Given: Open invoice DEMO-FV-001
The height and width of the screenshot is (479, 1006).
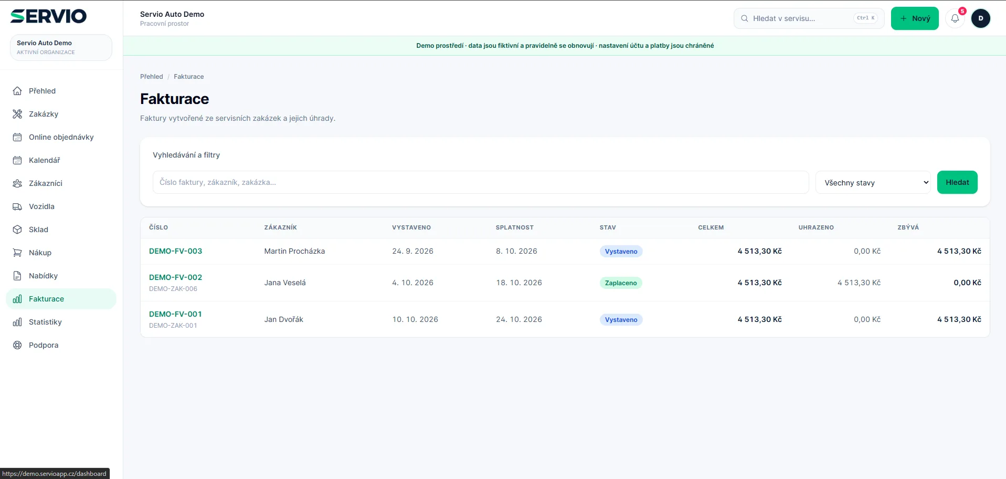Looking at the screenshot, I should pyautogui.click(x=175, y=314).
